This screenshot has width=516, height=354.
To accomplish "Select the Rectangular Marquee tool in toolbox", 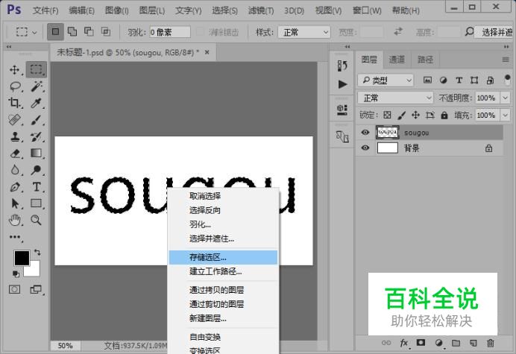I will point(37,69).
